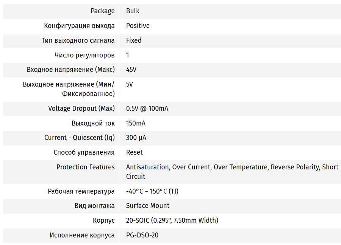
Task: Click the "150mA" output current value
Action: (x=136, y=123)
